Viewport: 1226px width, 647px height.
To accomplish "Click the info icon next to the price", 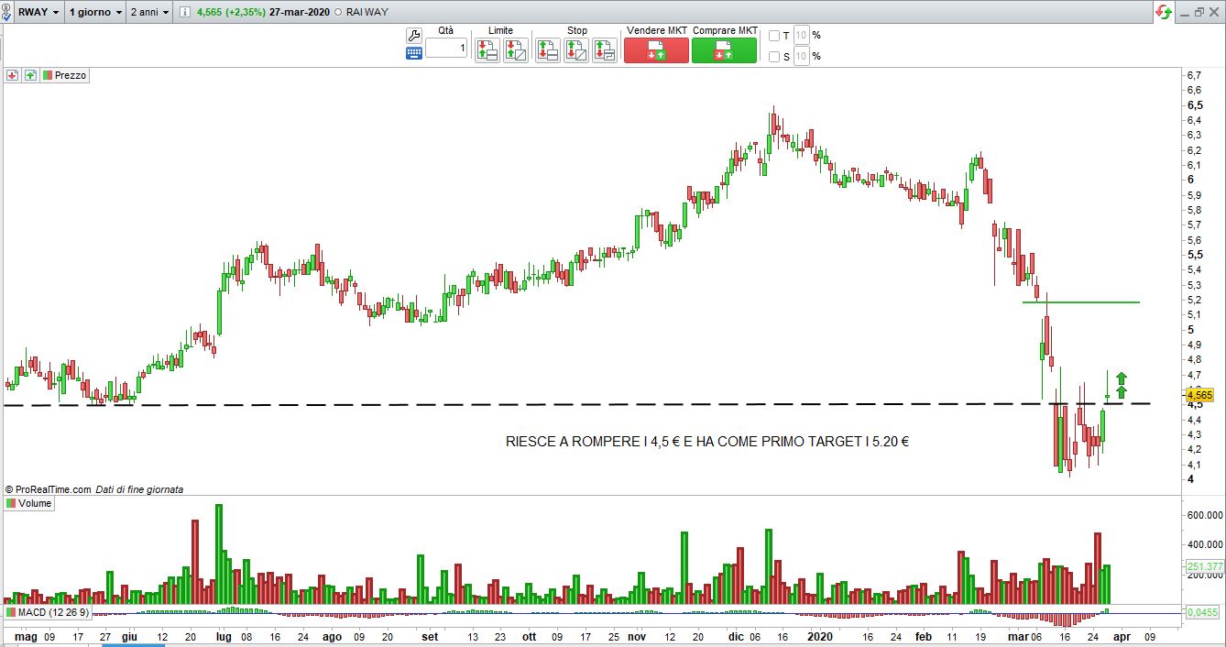I will 187,13.
